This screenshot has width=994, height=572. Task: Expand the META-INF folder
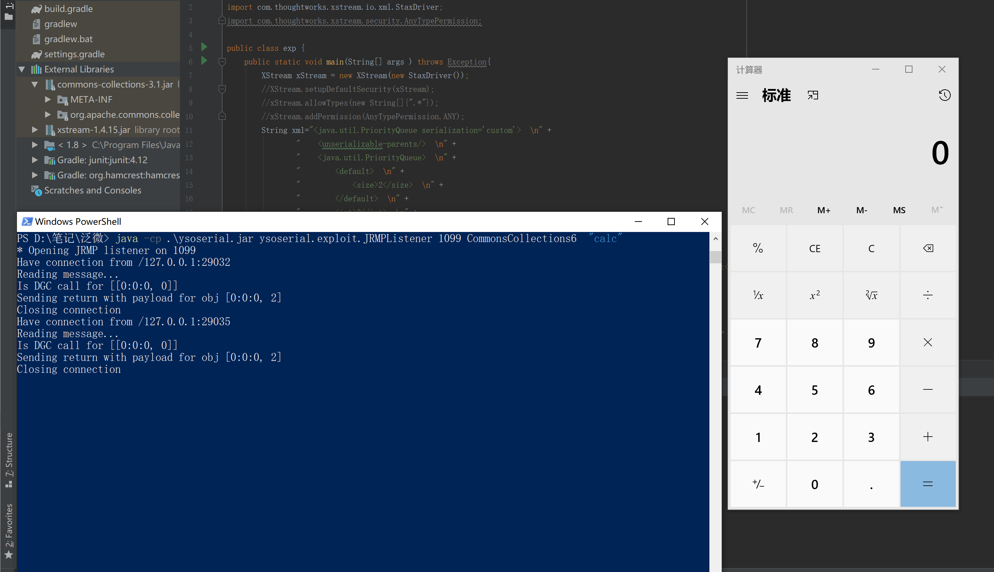[x=48, y=99]
